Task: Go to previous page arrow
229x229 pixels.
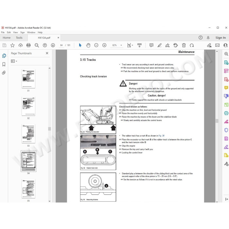Action: click(45, 45)
